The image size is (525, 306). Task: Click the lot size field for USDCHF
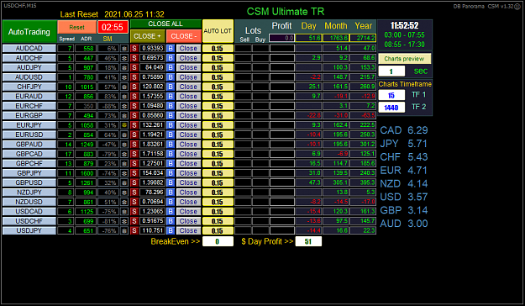coord(218,221)
